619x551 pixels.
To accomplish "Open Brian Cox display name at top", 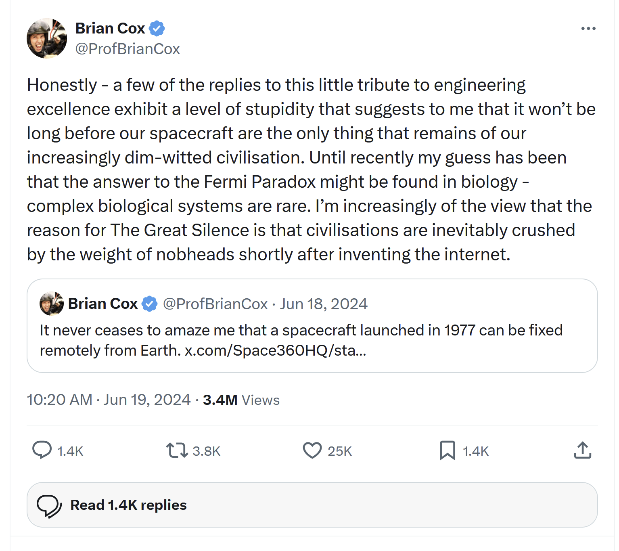I will pos(110,28).
